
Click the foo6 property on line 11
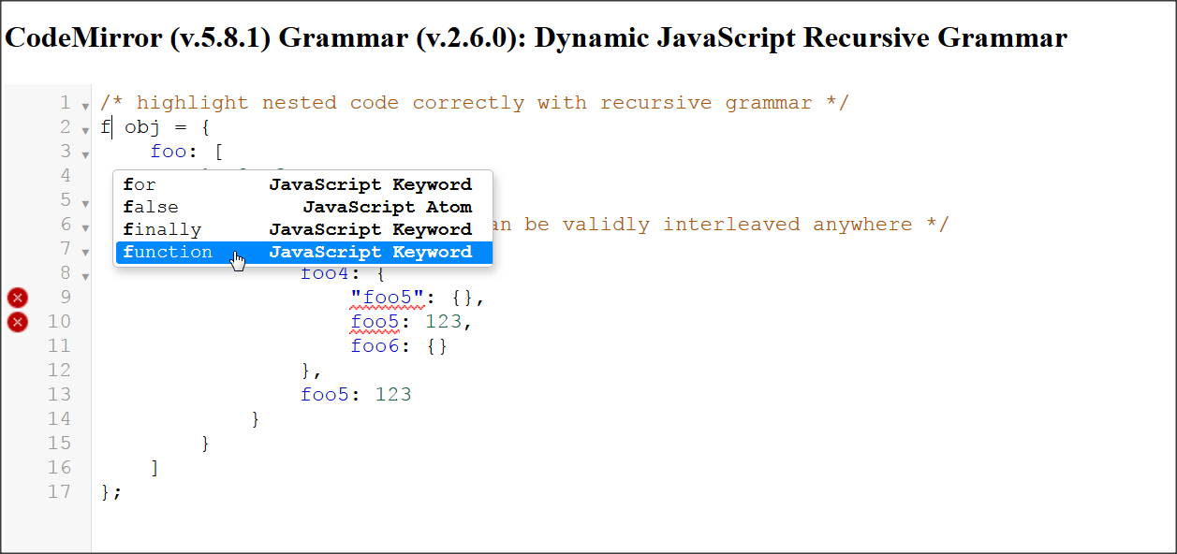point(375,346)
